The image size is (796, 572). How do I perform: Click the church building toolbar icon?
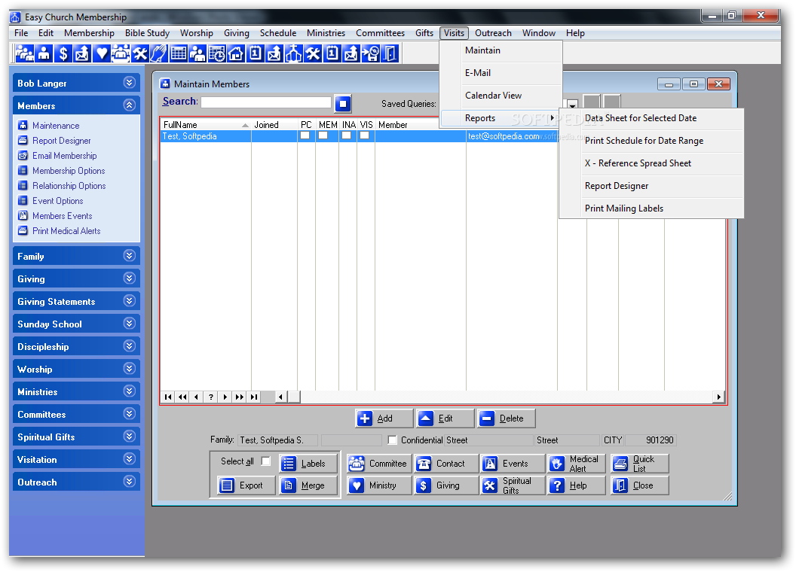point(293,53)
